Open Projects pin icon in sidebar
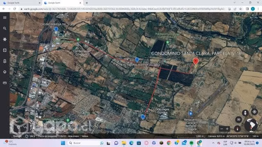Image resolution: width=262 pixels, height=147 pixels. (5, 61)
